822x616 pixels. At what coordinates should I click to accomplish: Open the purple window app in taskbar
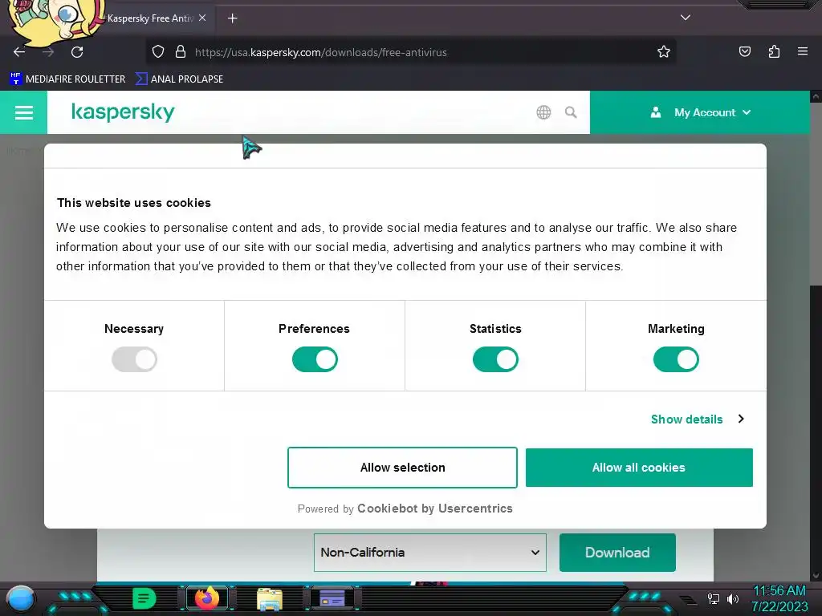[332, 598]
